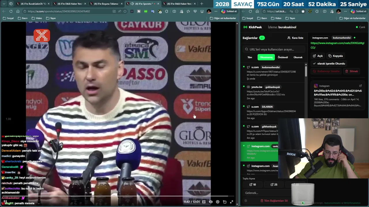369x207 pixels.
Task: Toggle video captions icon
Action: (204, 202)
